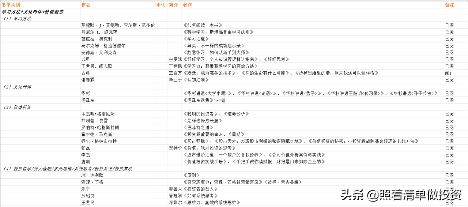Click 简介 cell 被罗辑 in 成甲 row
The image size is (468, 207).
(x=175, y=59)
